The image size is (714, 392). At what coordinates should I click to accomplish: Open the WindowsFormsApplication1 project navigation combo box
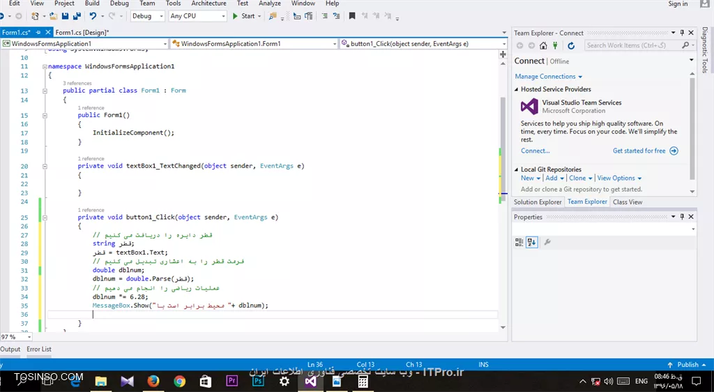[x=84, y=44]
